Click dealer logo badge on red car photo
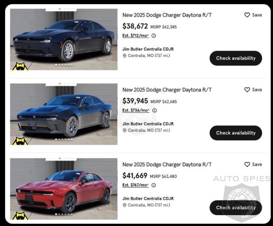Screen dimensions: 273x226 [20, 216]
